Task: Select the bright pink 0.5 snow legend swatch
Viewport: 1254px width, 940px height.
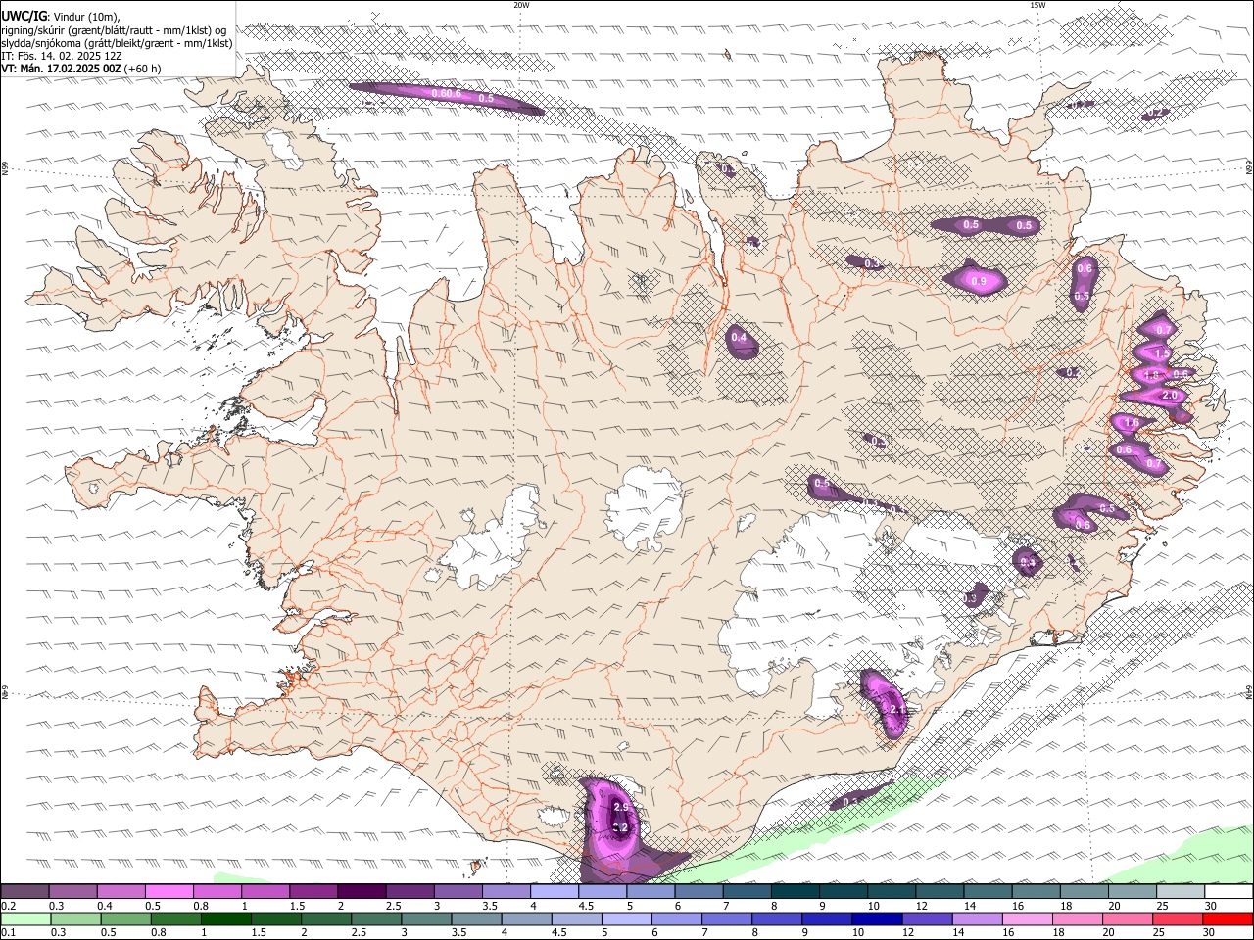Action: tap(169, 892)
